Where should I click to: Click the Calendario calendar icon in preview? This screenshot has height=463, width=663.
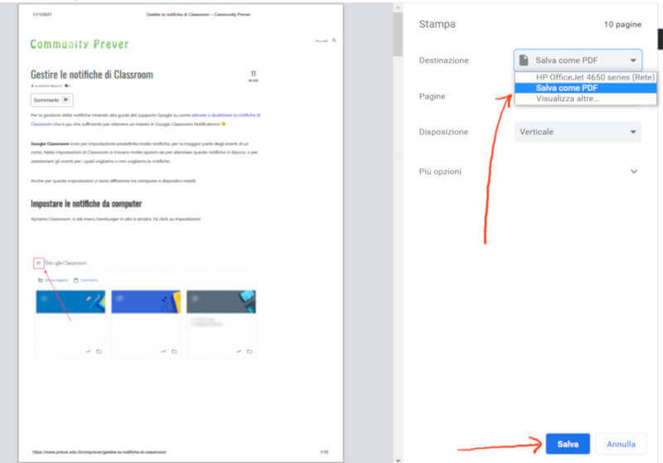click(76, 280)
